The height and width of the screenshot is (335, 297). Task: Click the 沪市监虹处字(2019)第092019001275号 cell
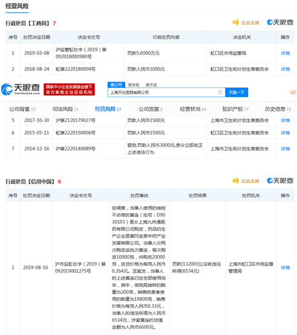80,267
